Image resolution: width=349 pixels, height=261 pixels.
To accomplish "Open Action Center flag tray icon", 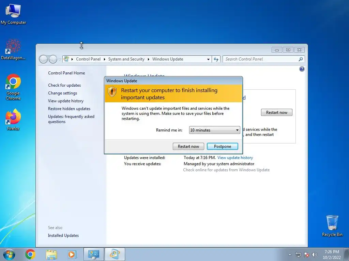I will 306,255.
